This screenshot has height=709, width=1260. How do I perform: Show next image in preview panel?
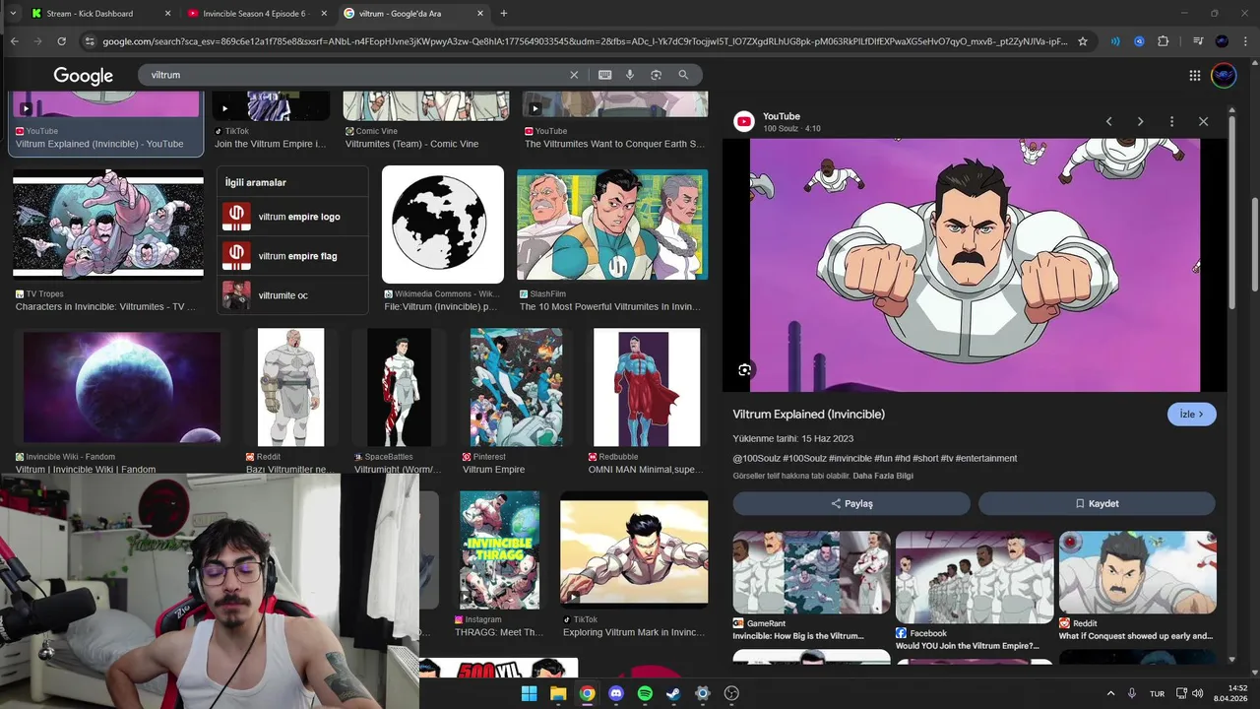pos(1140,121)
